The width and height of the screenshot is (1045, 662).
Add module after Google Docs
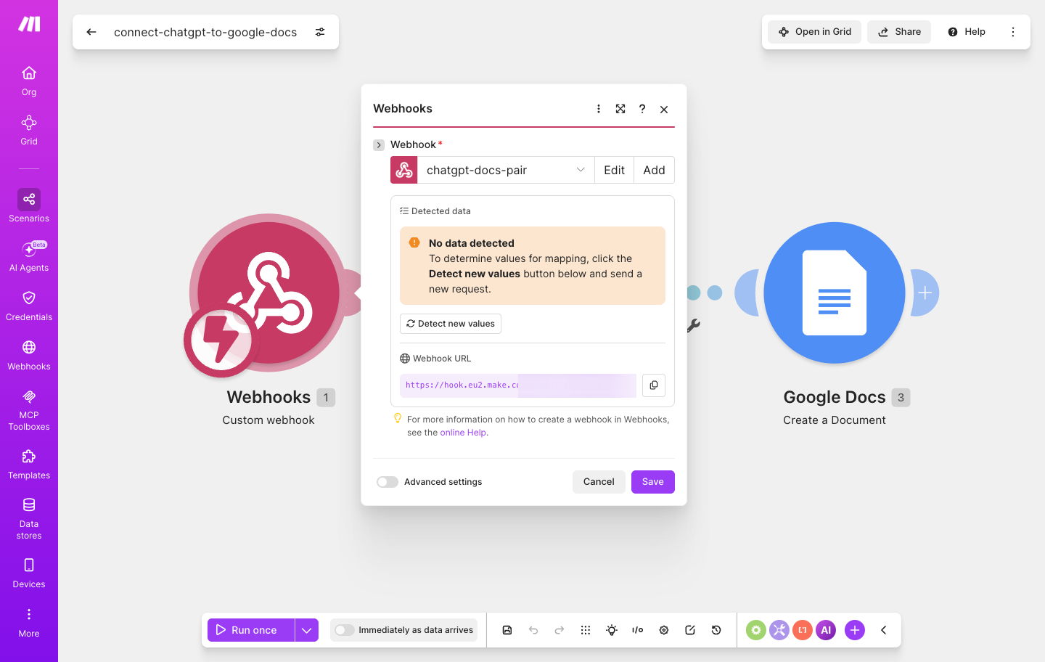tap(925, 293)
